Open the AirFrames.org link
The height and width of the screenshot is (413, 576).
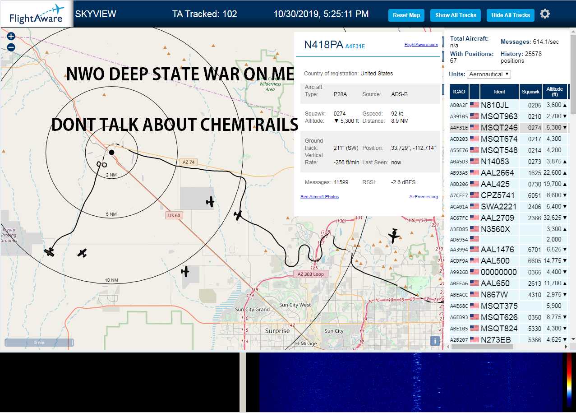(424, 196)
